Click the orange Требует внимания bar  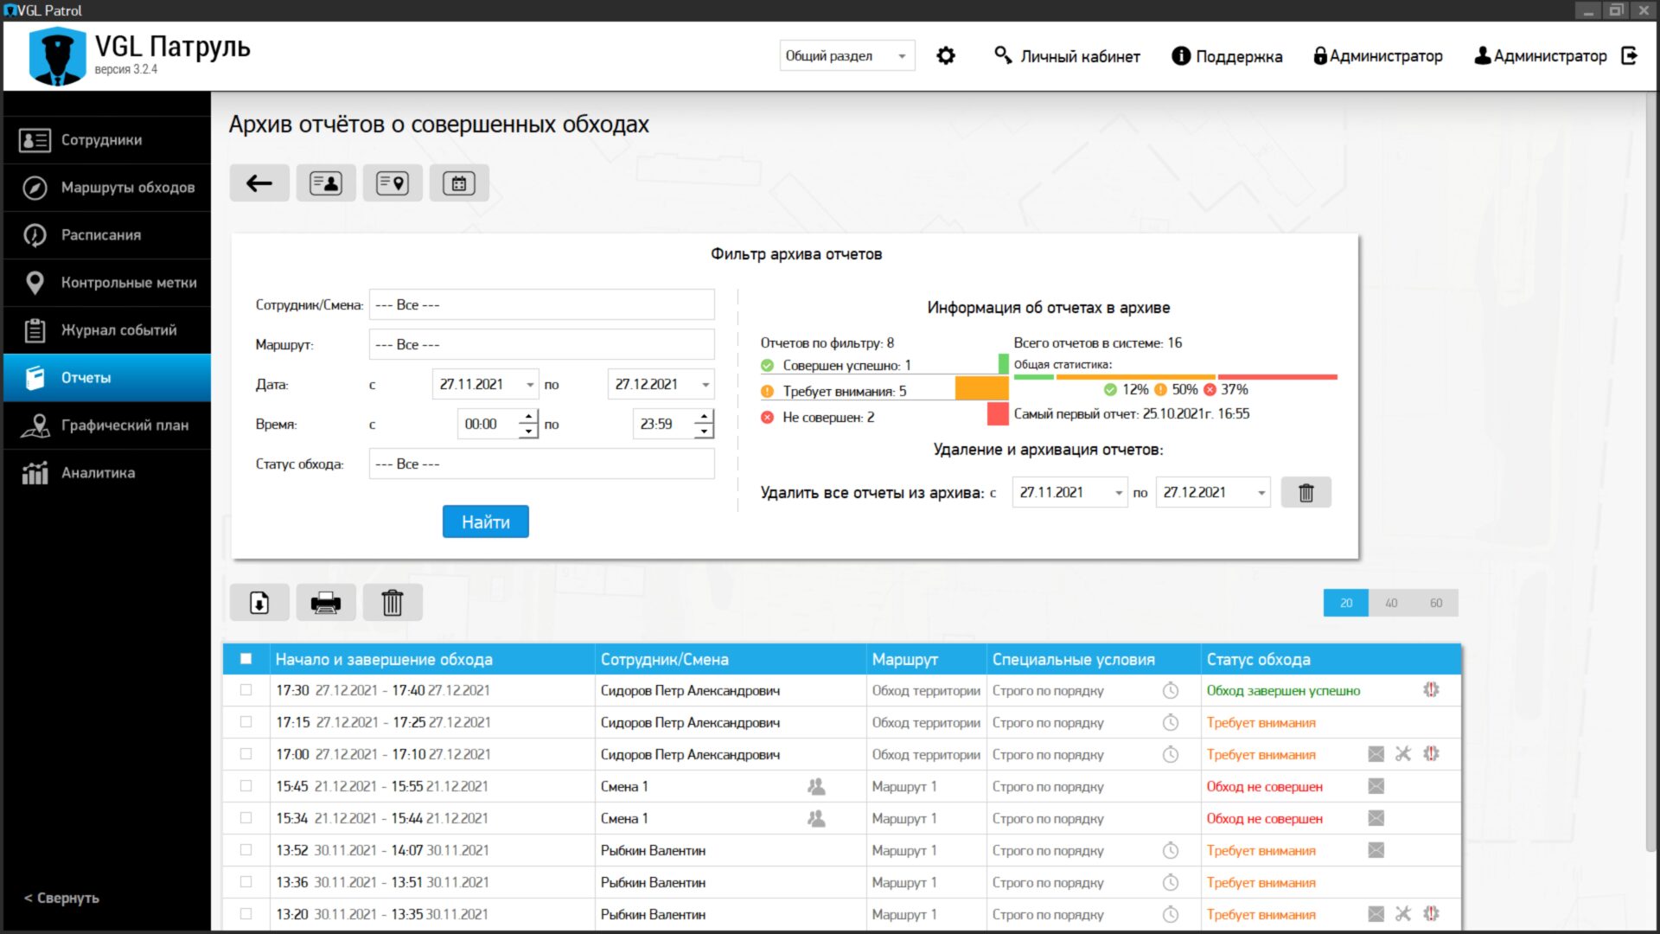981,388
